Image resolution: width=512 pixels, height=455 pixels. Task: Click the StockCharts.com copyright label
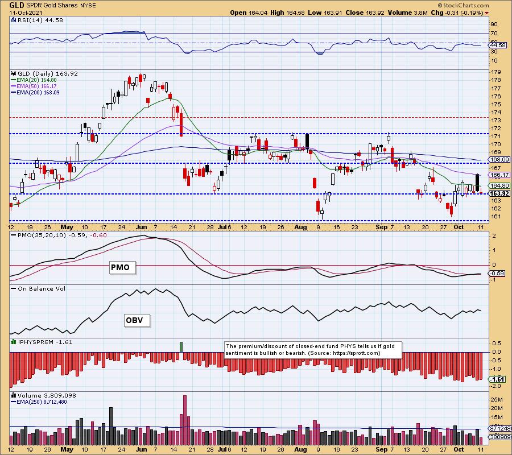[463, 5]
